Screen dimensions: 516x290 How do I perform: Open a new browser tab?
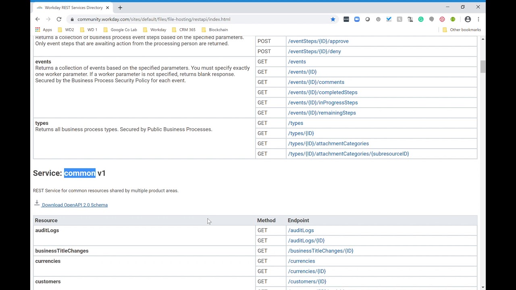120,8
